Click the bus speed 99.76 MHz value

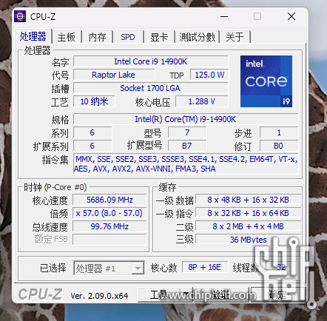point(109,226)
